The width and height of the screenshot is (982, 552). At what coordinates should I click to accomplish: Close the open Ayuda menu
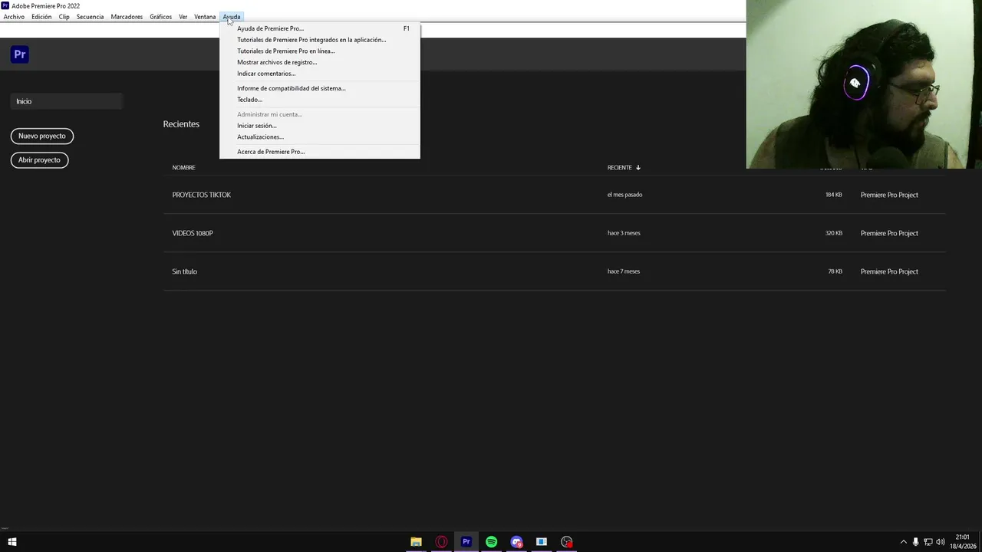[x=231, y=17]
